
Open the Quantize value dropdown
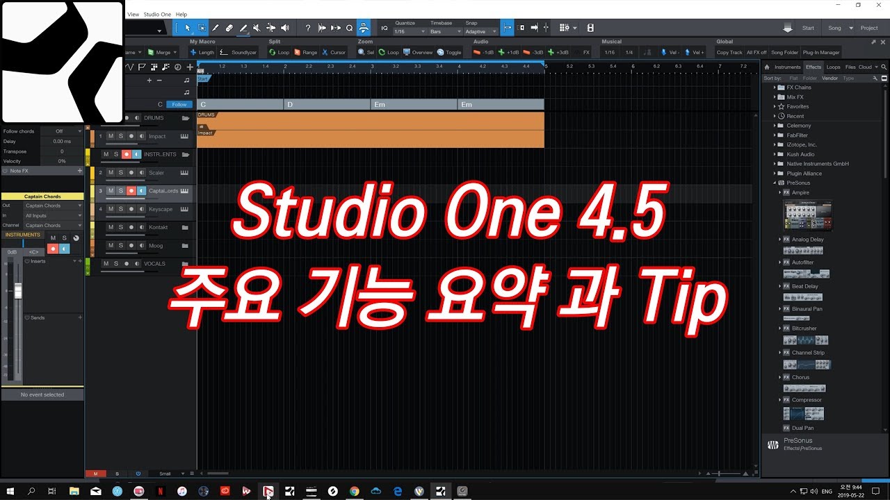(x=409, y=31)
